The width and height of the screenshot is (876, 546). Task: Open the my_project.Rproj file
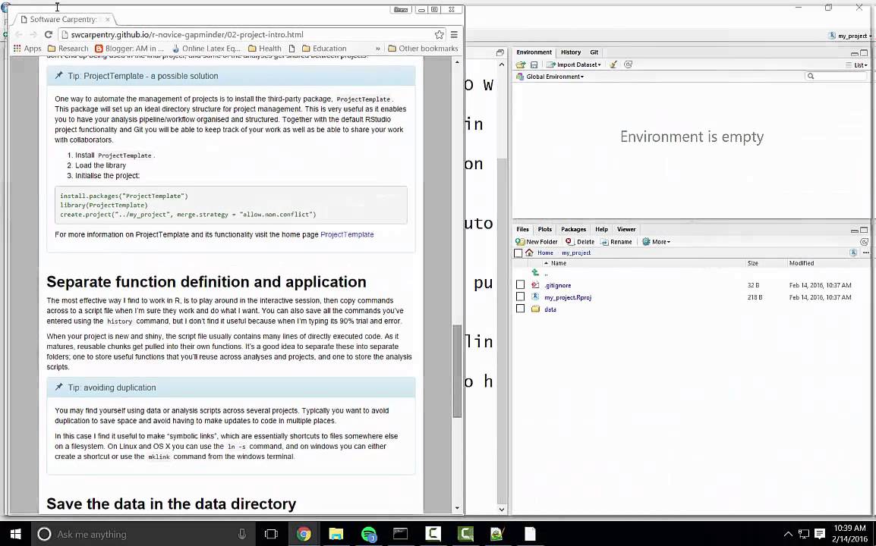pyautogui.click(x=568, y=297)
